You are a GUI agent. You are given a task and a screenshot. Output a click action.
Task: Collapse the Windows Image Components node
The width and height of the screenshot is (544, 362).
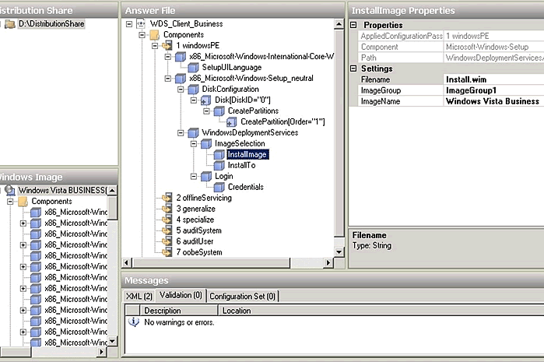pos(10,202)
